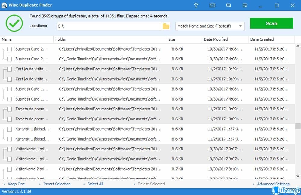Image resolution: width=301 pixels, height=195 pixels.
Task: Click the 8.6 KB size of Business Card 1 Genie Timeline row
Action: click(x=177, y=99)
